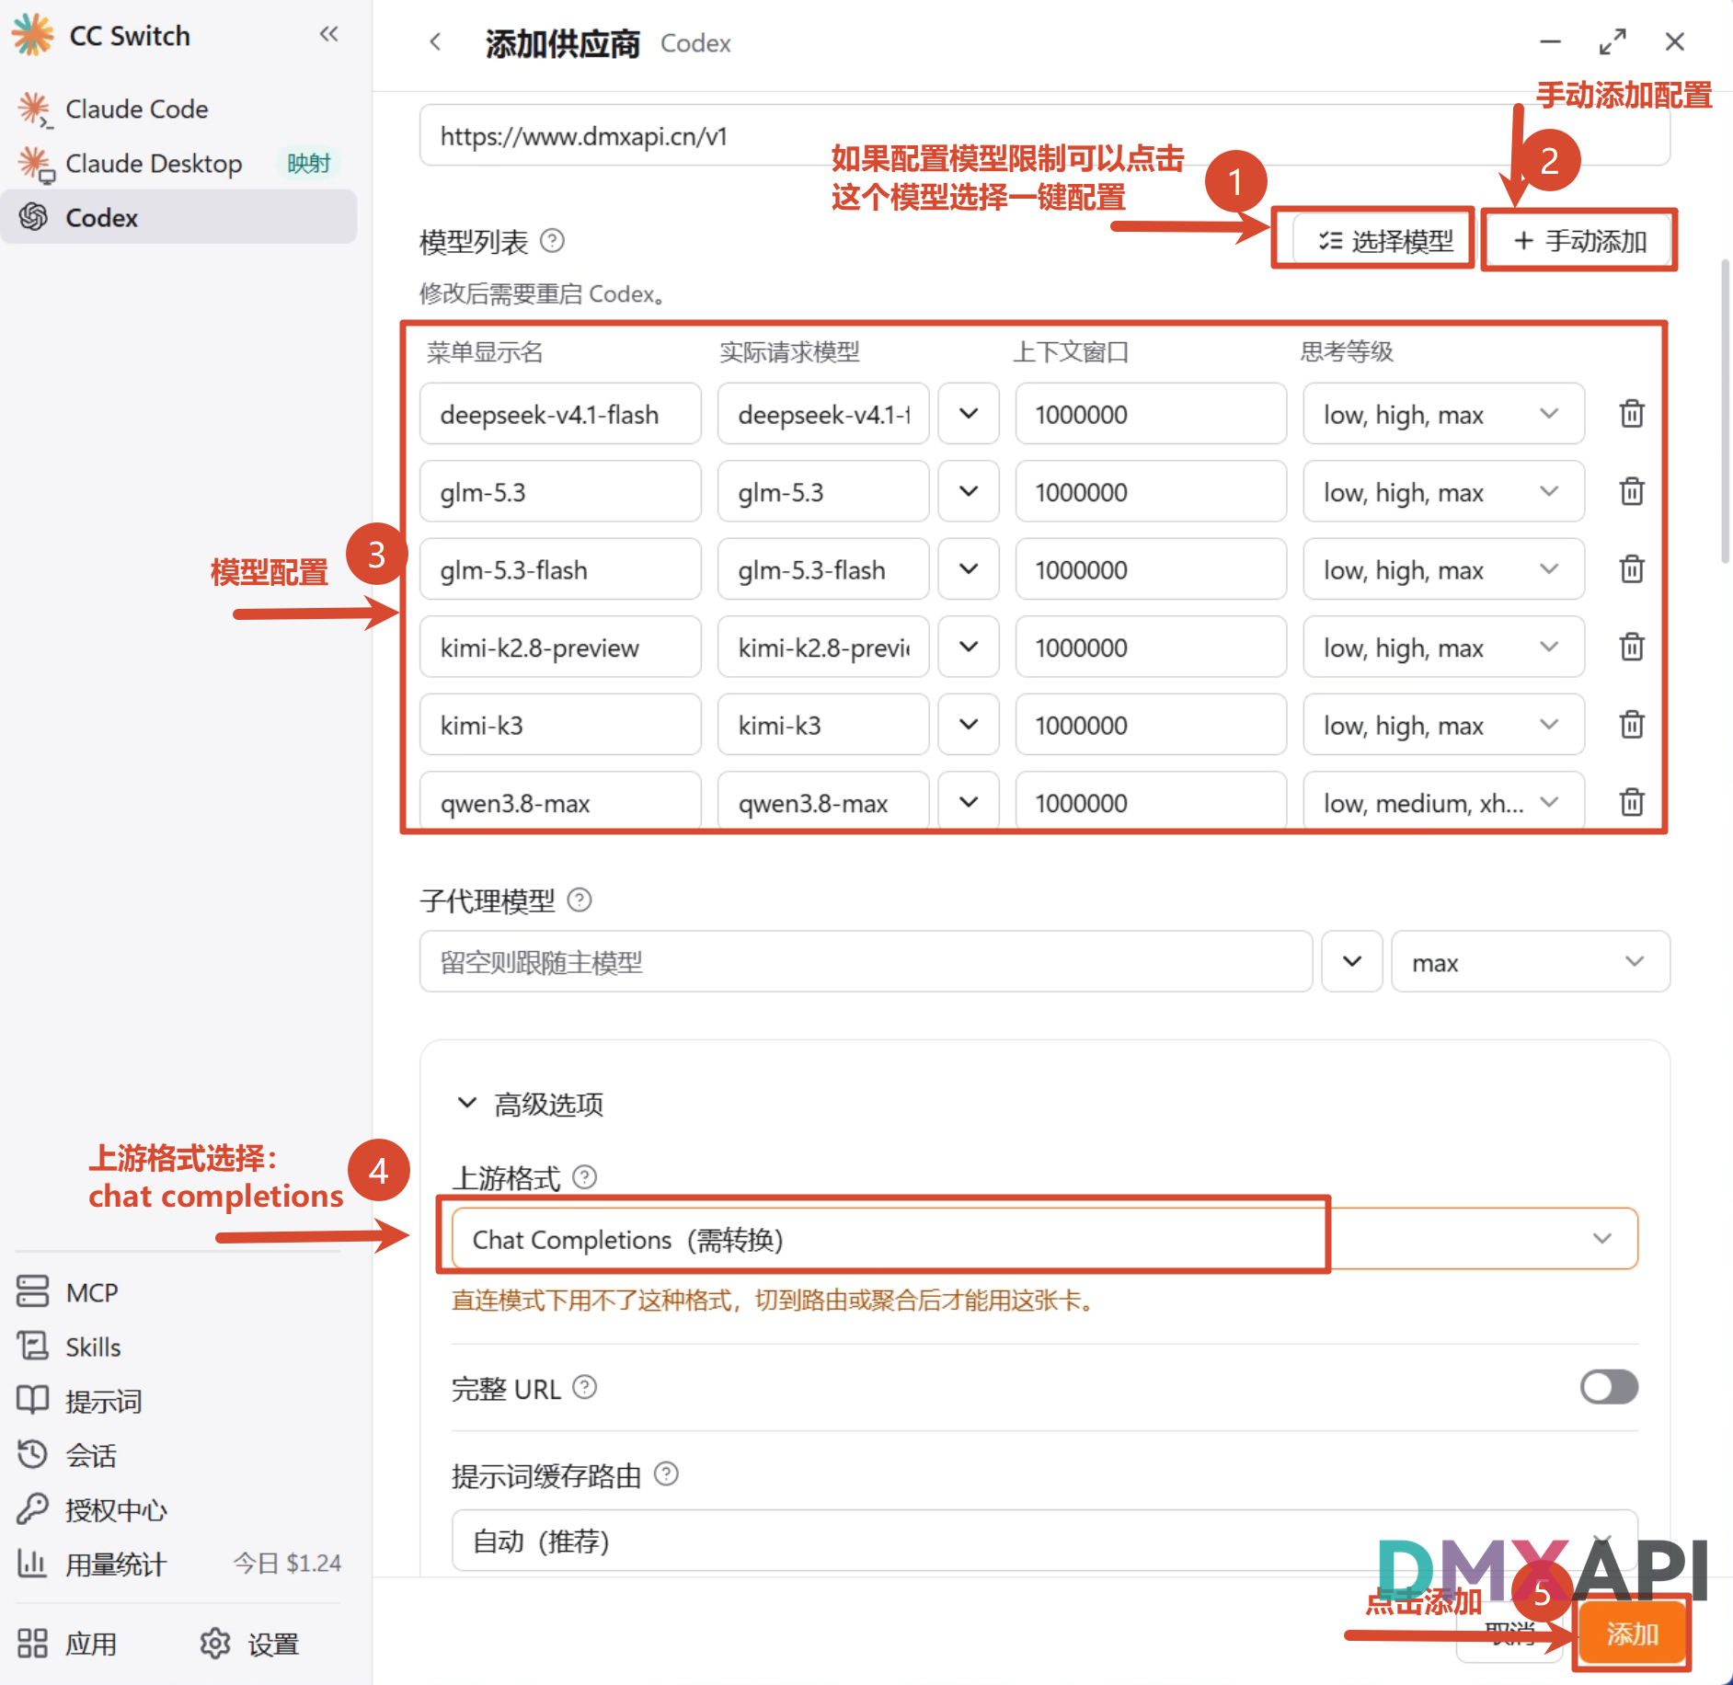Click the help icon beside 模型列表
This screenshot has height=1685, width=1733.
(x=552, y=241)
